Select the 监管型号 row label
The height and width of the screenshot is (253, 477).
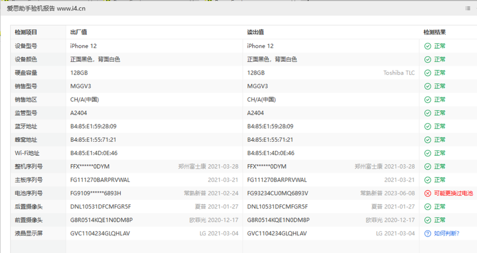click(x=26, y=113)
